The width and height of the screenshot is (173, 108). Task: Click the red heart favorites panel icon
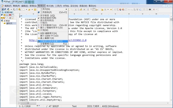coord(10,15)
